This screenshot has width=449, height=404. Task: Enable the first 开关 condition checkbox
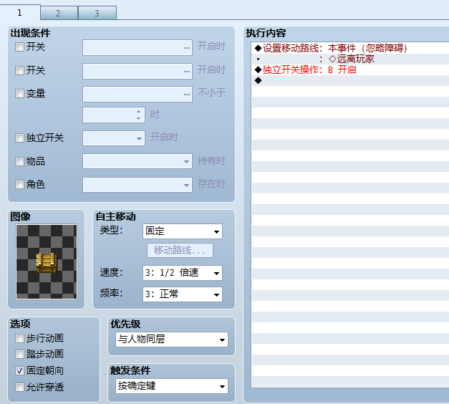19,47
